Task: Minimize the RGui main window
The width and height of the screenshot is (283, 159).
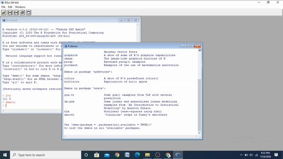Action: pos(259,2)
